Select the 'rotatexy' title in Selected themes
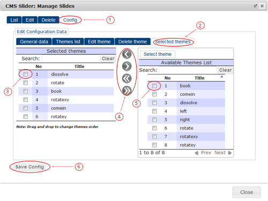The height and width of the screenshot is (201, 268). (60, 100)
